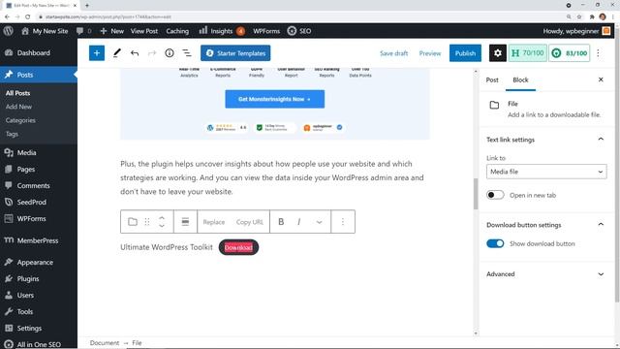This screenshot has height=349, width=620.
Task: Click the editor vertical scrollbar thumb
Action: 476,194
